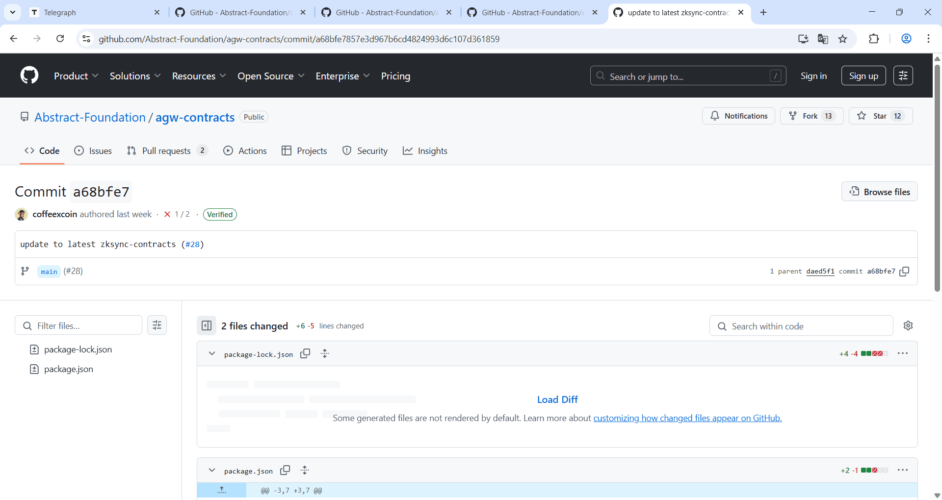The height and width of the screenshot is (500, 942).
Task: Click Verified badge
Action: coord(220,214)
